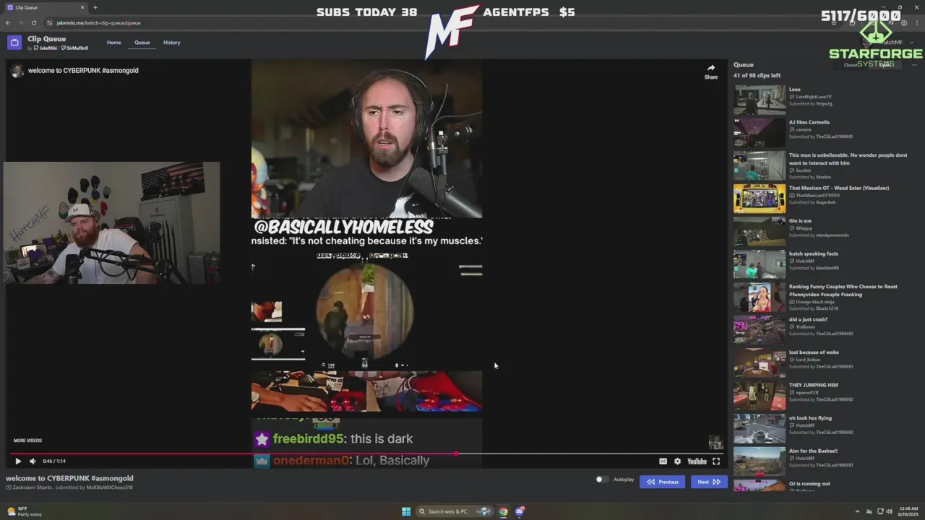Open video on YouTube via logo

click(697, 461)
